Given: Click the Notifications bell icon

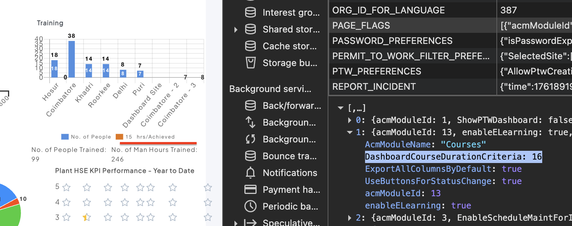Looking at the screenshot, I should (x=250, y=173).
